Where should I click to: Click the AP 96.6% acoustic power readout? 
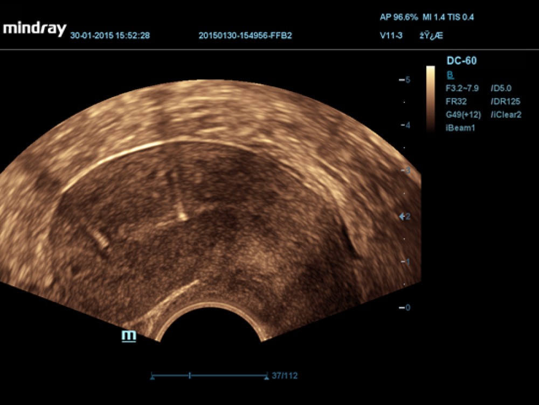pyautogui.click(x=399, y=17)
